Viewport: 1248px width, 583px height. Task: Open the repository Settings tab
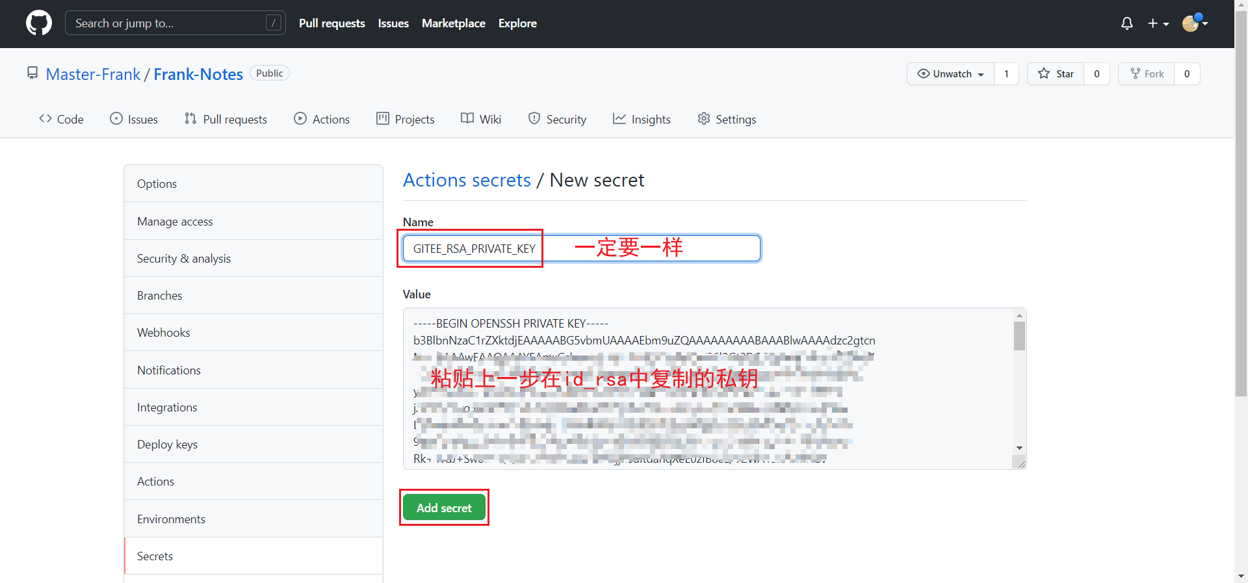[727, 119]
